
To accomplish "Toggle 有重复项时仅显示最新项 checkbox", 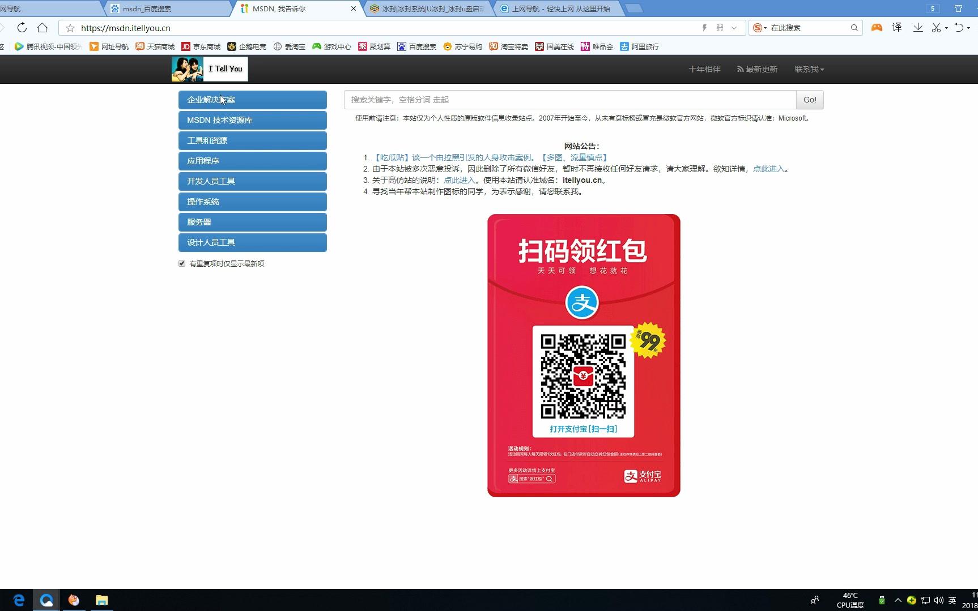I will pos(182,263).
